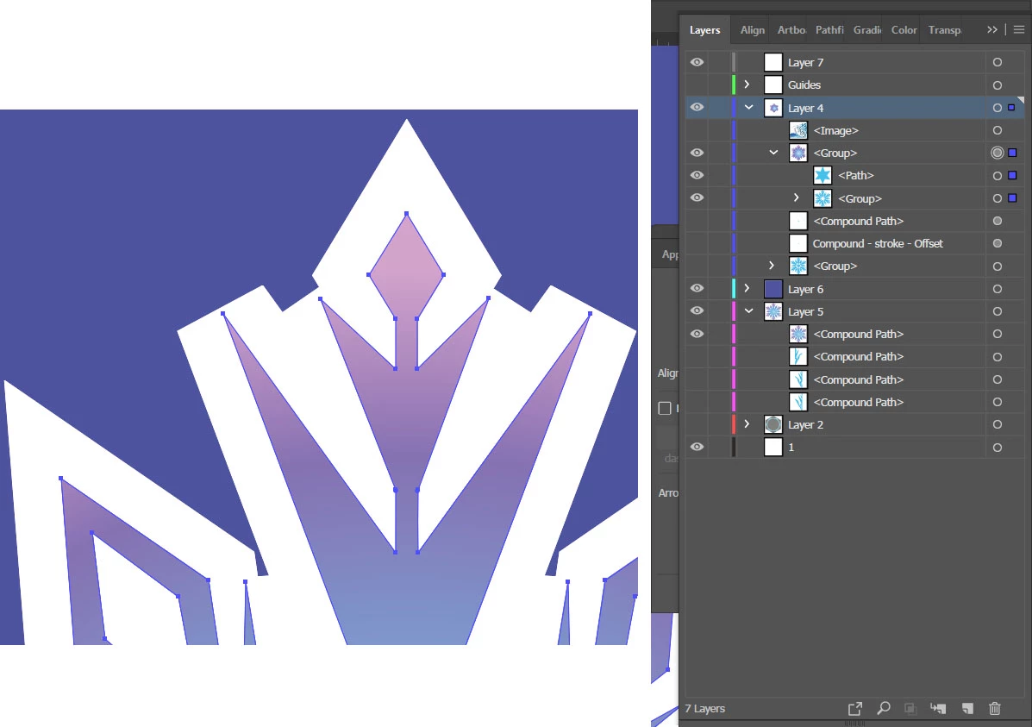The width and height of the screenshot is (1032, 727).
Task: Expand Layer 2
Action: [x=747, y=424]
